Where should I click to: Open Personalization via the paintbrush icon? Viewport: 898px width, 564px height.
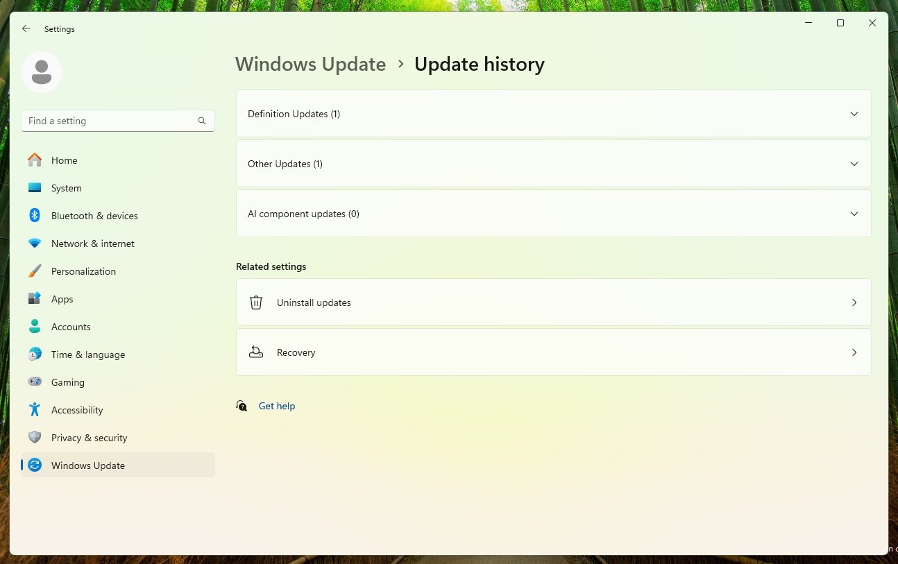(35, 271)
